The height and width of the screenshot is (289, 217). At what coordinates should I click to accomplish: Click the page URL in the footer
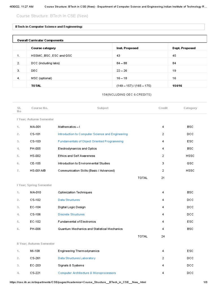pyautogui.click(x=78, y=282)
